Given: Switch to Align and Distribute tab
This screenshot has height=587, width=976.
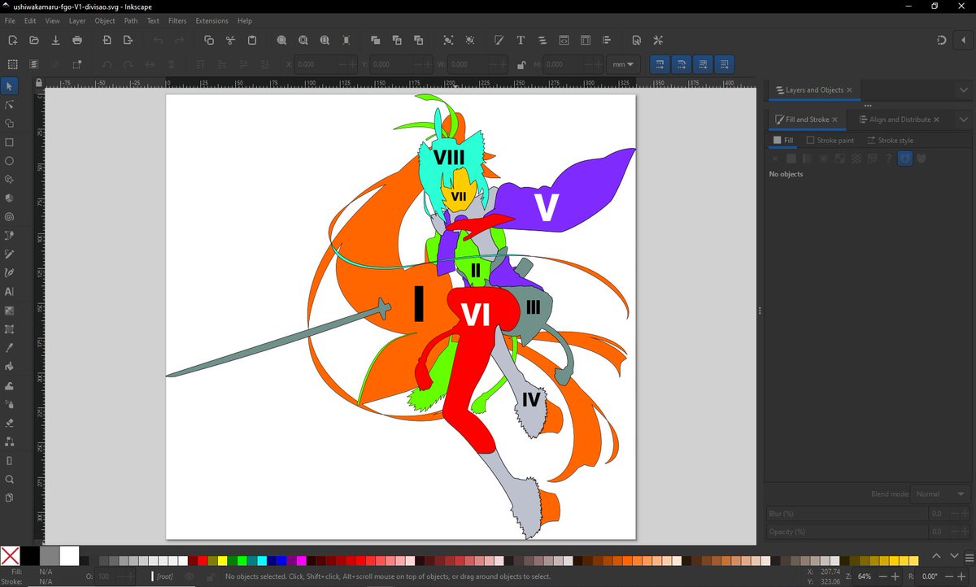Looking at the screenshot, I should [900, 120].
